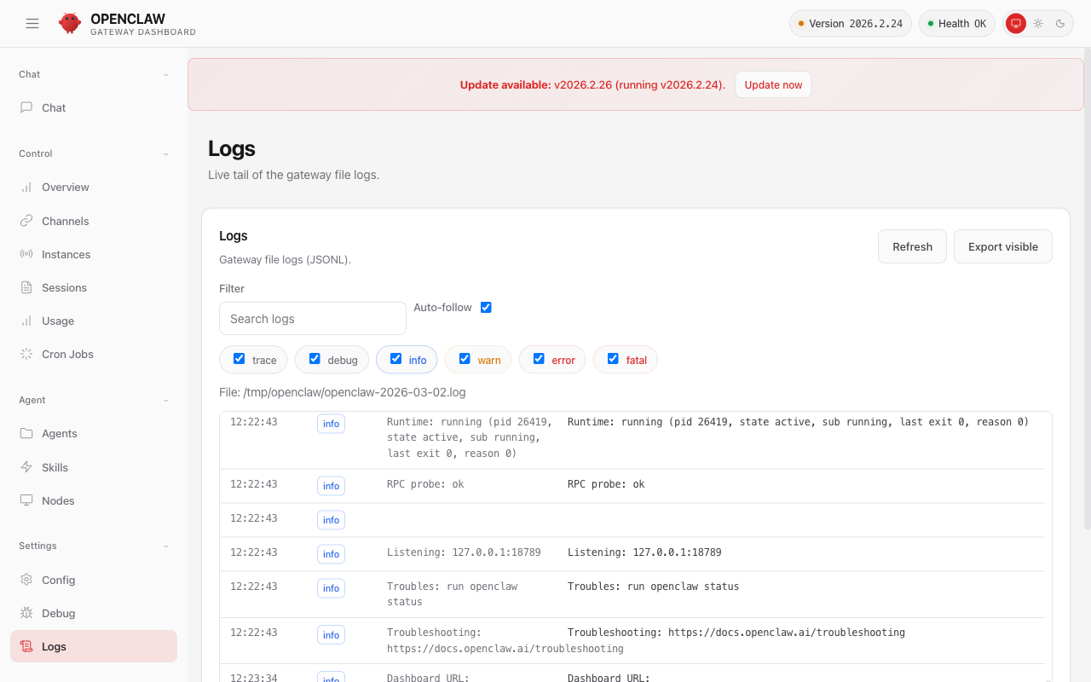This screenshot has width=1091, height=682.
Task: Open the Usage statistics page
Action: point(58,321)
